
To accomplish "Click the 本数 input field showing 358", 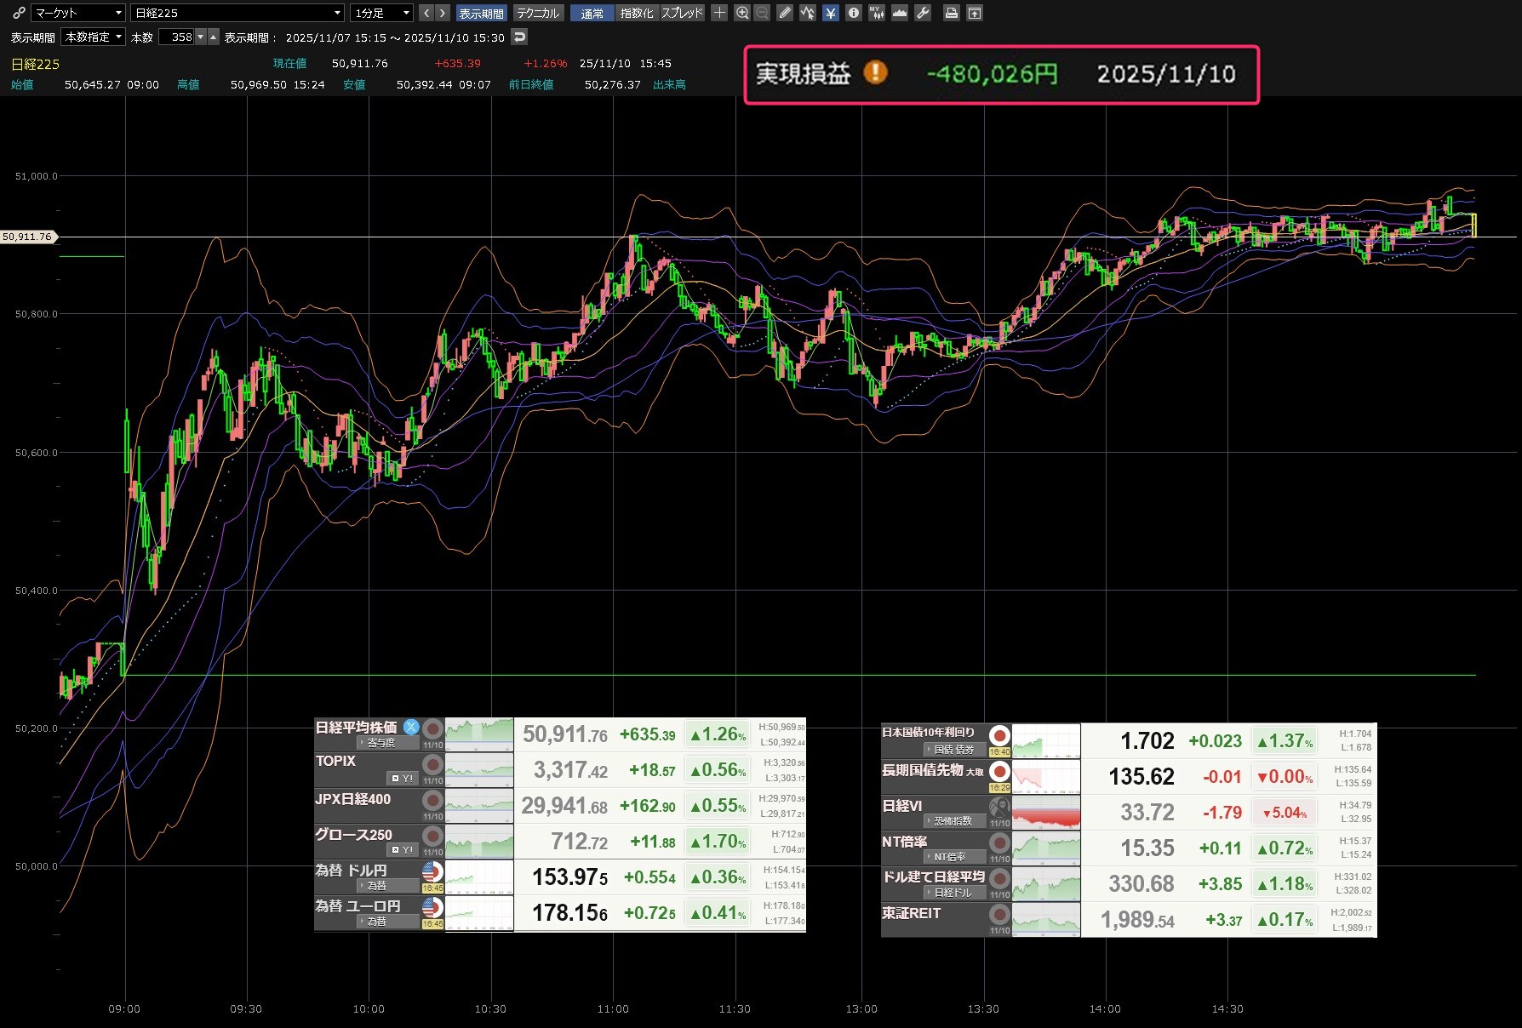I will click(177, 37).
